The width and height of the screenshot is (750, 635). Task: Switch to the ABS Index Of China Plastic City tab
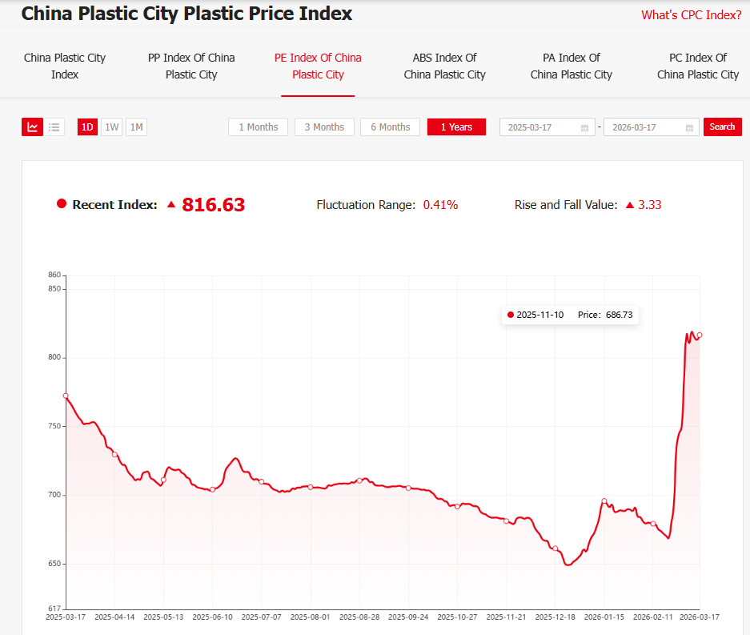(444, 66)
